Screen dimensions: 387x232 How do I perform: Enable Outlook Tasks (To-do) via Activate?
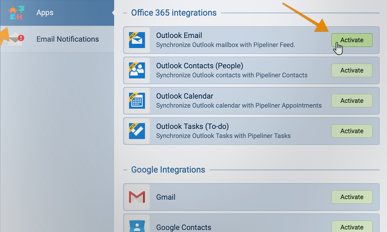[352, 131]
